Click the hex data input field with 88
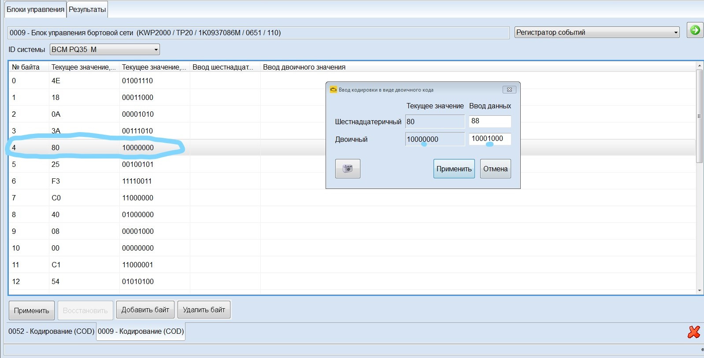This screenshot has height=358, width=704. coord(490,121)
